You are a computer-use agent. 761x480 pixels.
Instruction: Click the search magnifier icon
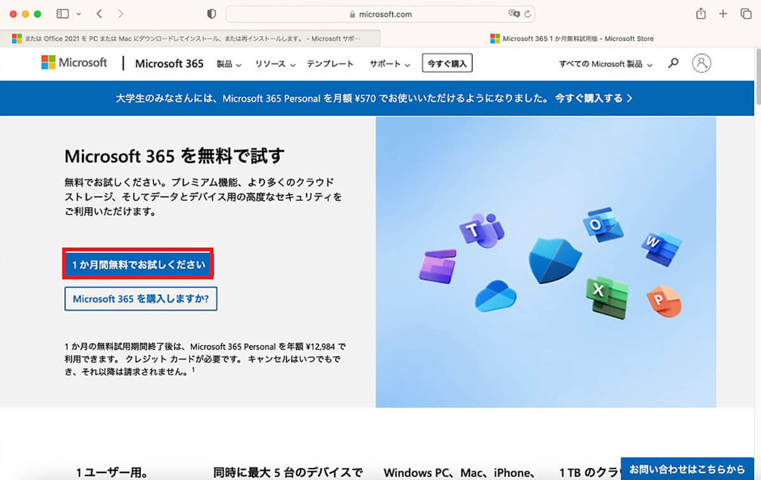pos(673,63)
